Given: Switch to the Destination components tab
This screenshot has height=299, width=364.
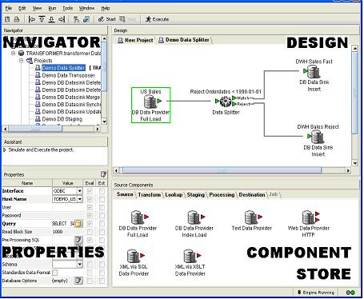Looking at the screenshot, I should (252, 194).
